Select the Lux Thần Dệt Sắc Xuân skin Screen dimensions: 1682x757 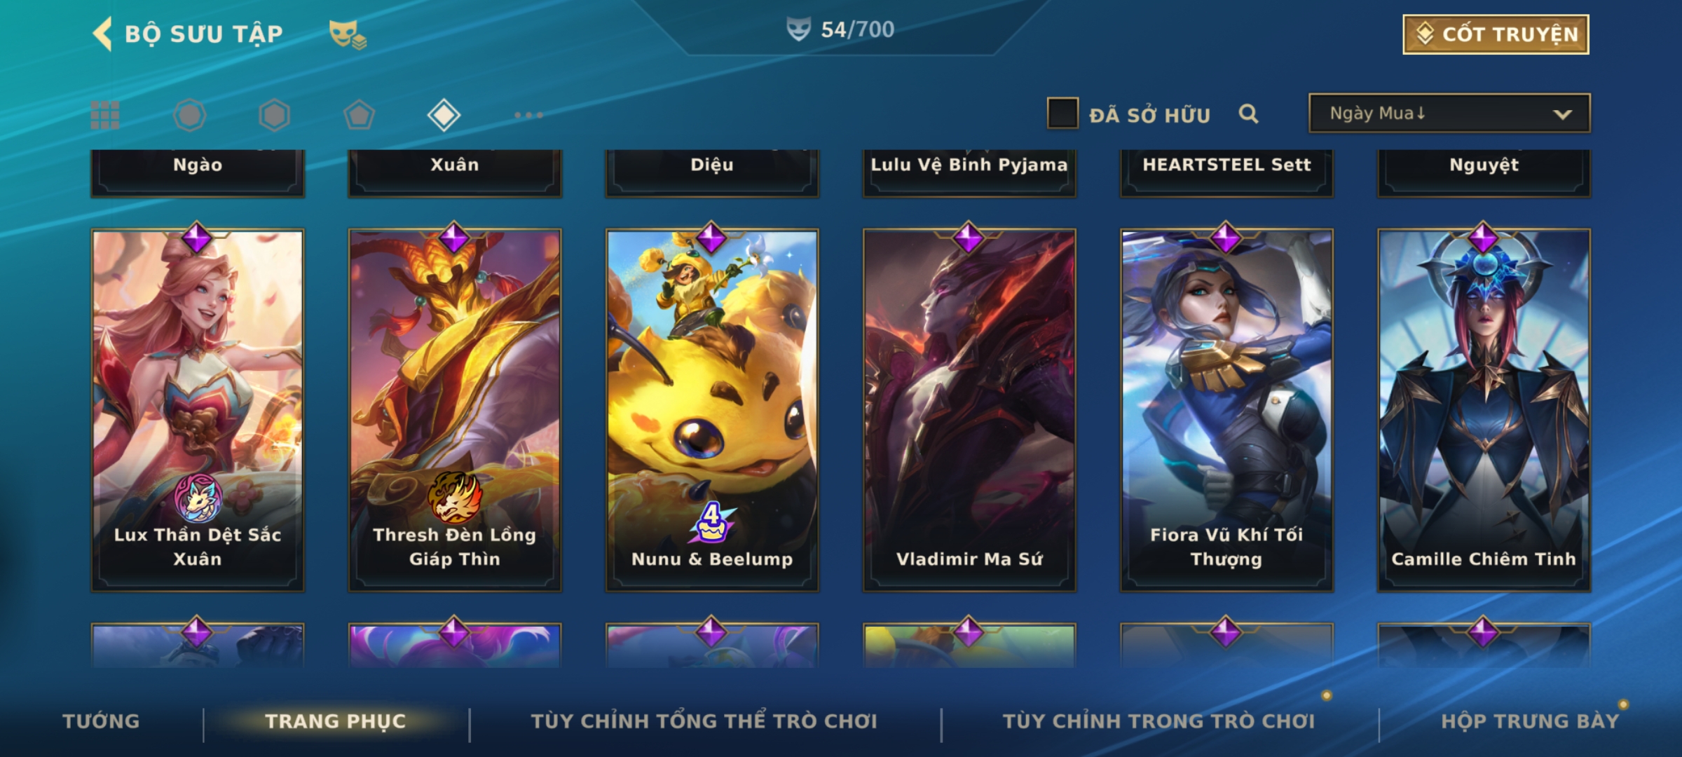(198, 410)
